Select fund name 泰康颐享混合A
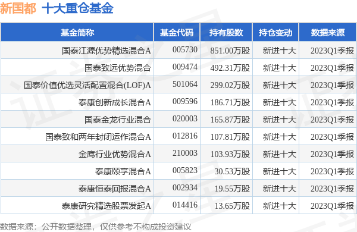Screen dimensions: 357x232 point(123,171)
